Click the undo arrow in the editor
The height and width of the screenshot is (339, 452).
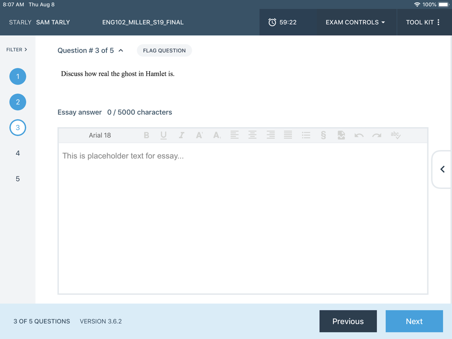point(359,135)
